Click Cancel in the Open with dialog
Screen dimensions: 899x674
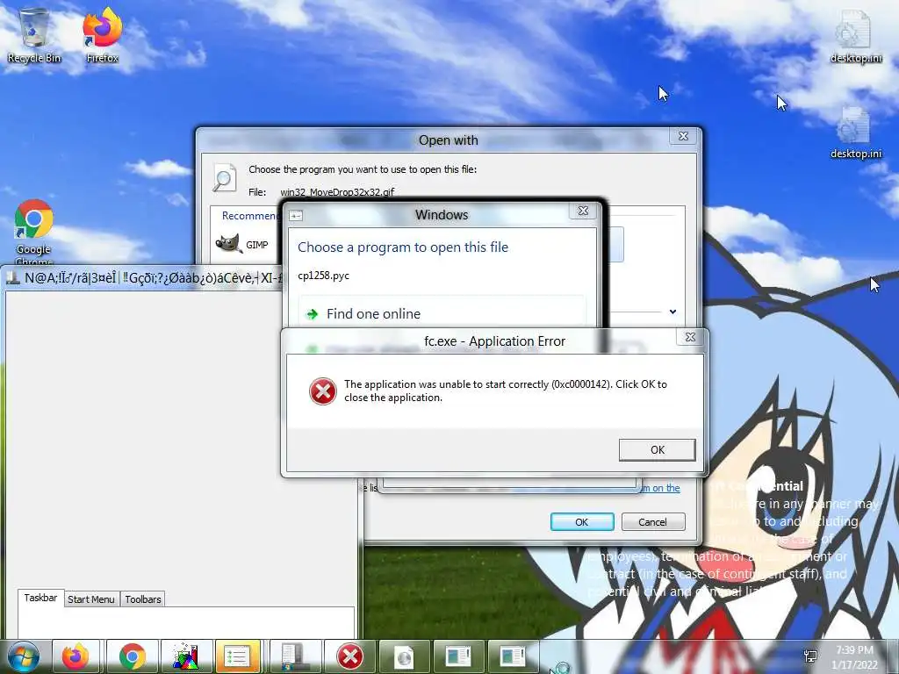tap(652, 522)
